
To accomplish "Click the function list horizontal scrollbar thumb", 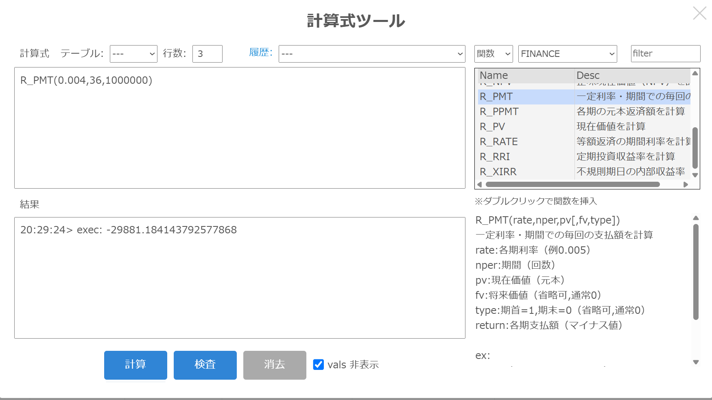I will 572,185.
